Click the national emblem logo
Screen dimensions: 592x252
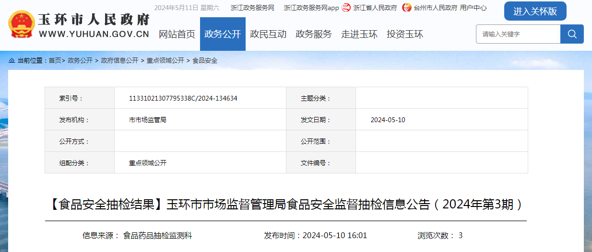click(22, 24)
